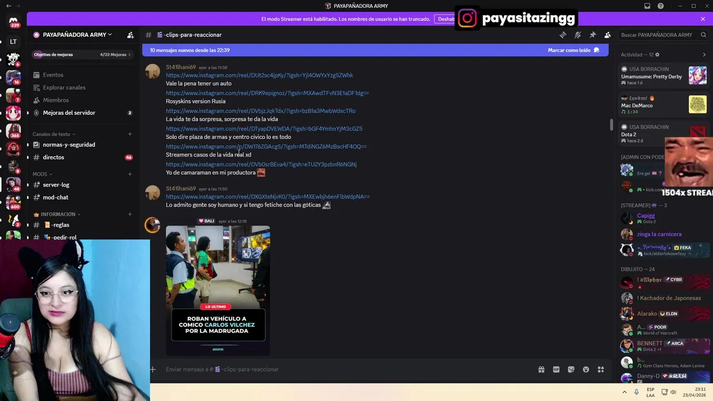Expand the Actividad panel chevron
Screen dimensions: 713x401
[x=704, y=55]
